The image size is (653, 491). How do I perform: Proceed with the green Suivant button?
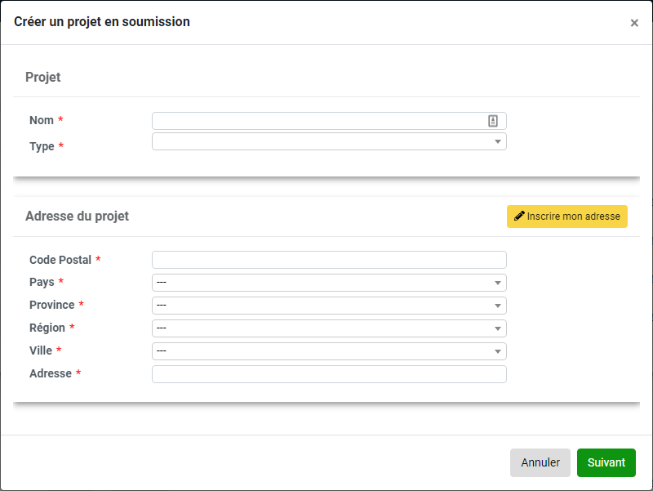(606, 462)
